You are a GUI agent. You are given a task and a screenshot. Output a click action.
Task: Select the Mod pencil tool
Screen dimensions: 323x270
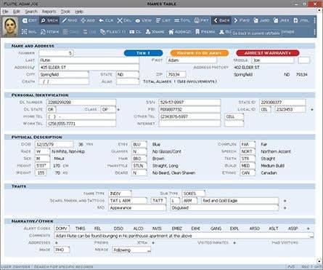click(69, 20)
